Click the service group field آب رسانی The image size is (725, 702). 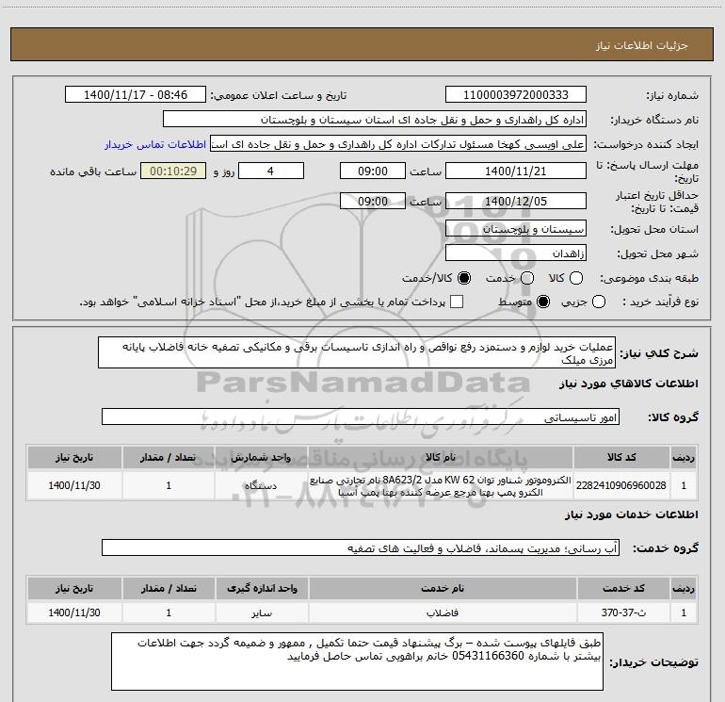[x=361, y=547]
